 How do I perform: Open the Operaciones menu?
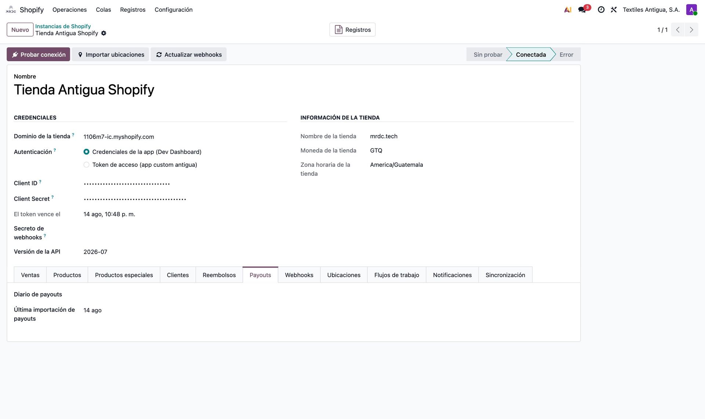(69, 10)
